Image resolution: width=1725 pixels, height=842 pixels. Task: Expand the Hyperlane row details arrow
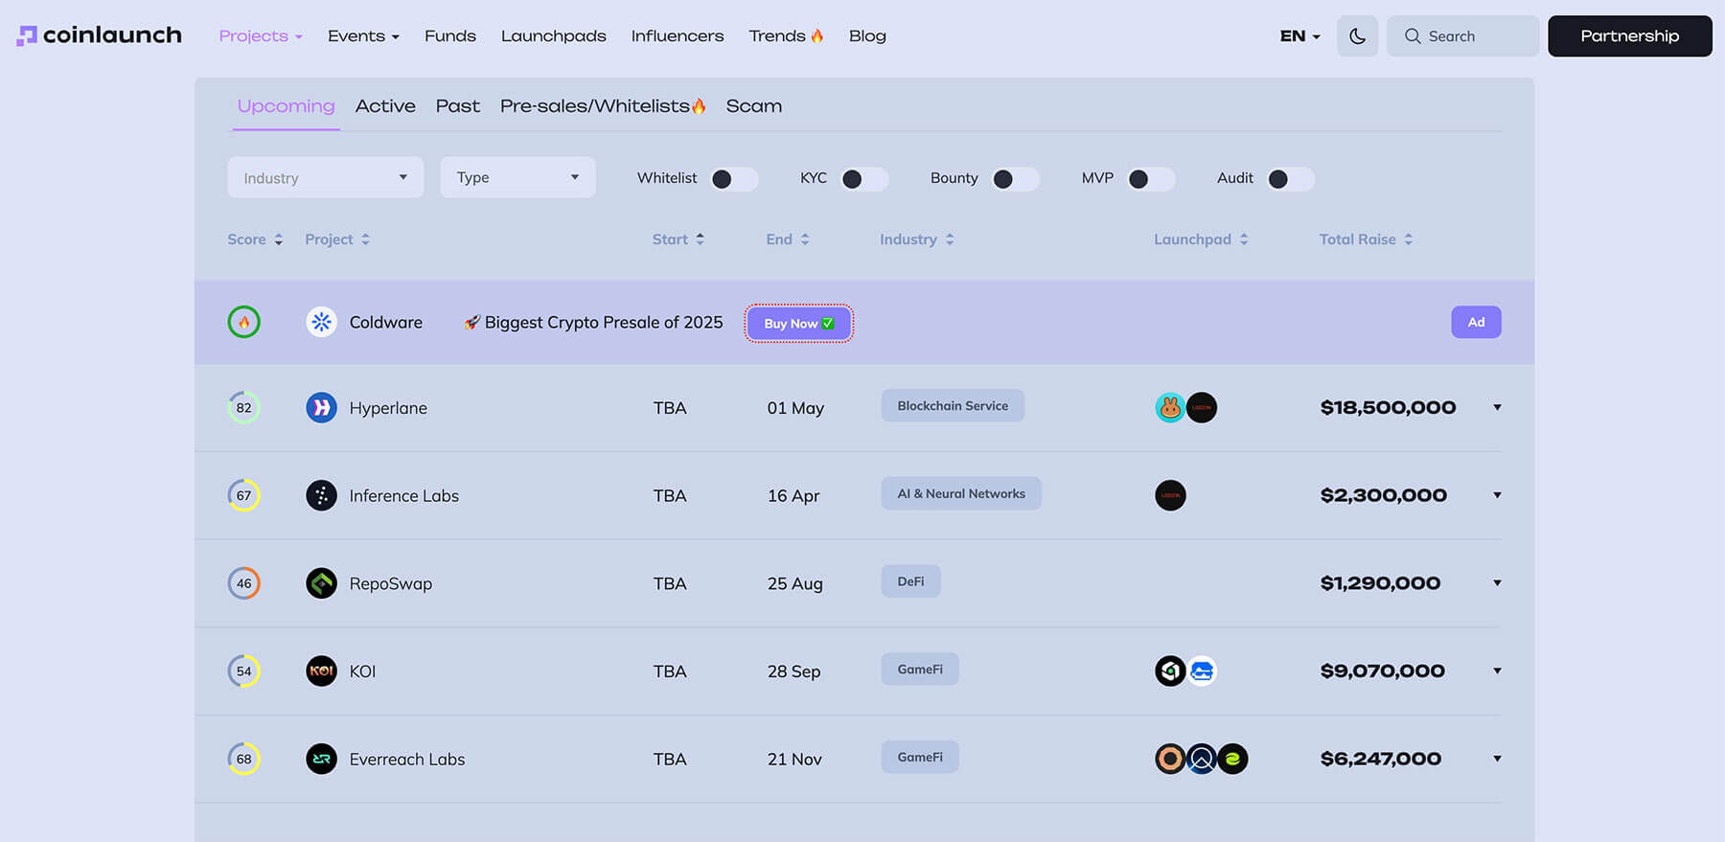[x=1497, y=408]
